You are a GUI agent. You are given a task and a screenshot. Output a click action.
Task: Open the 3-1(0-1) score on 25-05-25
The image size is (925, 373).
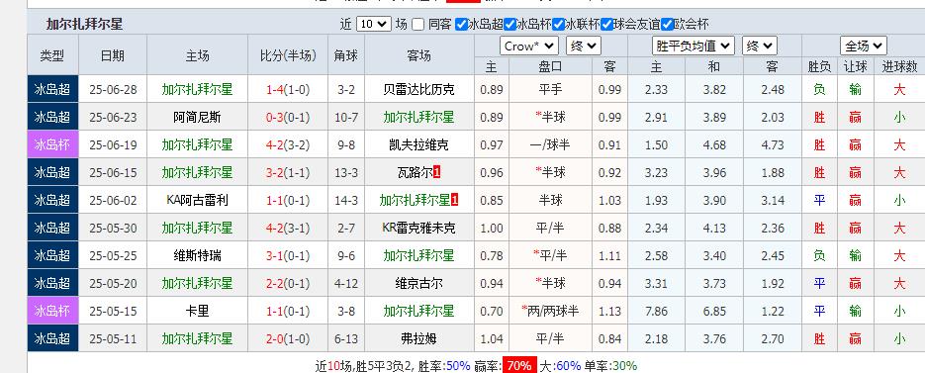pos(288,255)
